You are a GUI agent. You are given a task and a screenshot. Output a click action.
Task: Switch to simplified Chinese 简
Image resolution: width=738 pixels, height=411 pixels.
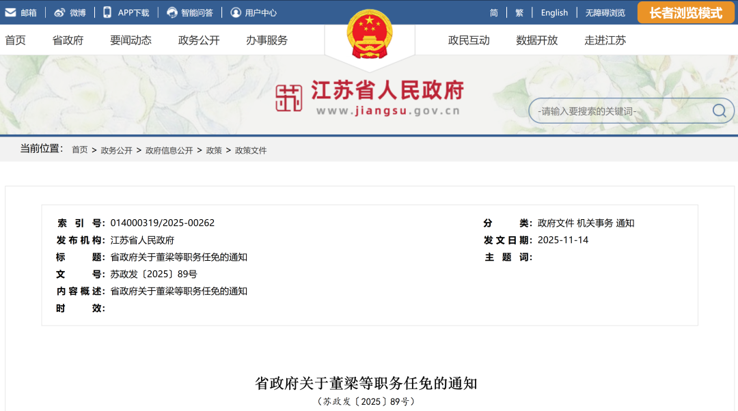[x=494, y=12]
